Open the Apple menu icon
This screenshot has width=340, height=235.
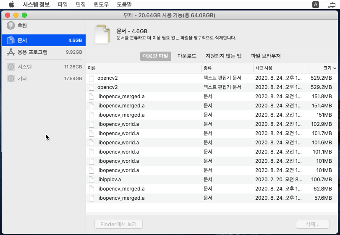[11, 5]
